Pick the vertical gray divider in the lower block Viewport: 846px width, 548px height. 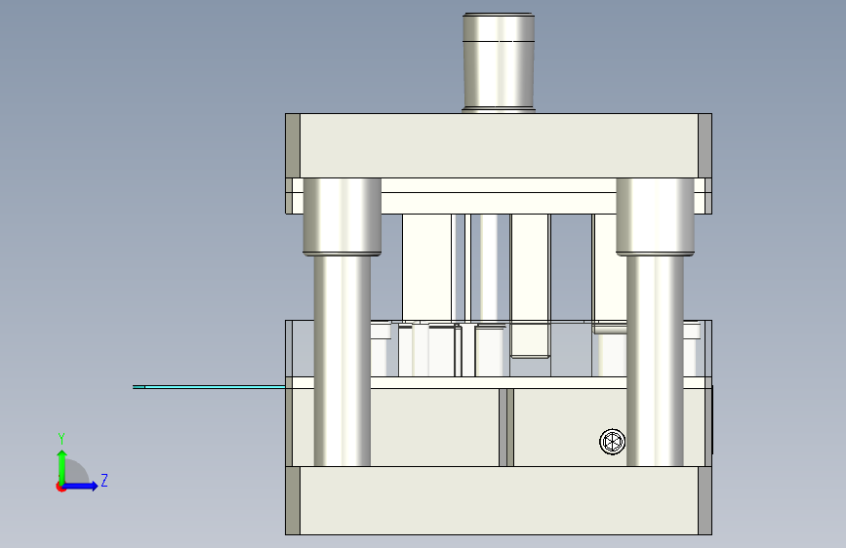tap(506, 427)
